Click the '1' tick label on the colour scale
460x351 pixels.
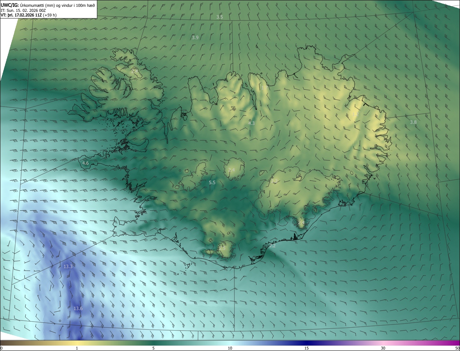pyautogui.click(x=77, y=348)
